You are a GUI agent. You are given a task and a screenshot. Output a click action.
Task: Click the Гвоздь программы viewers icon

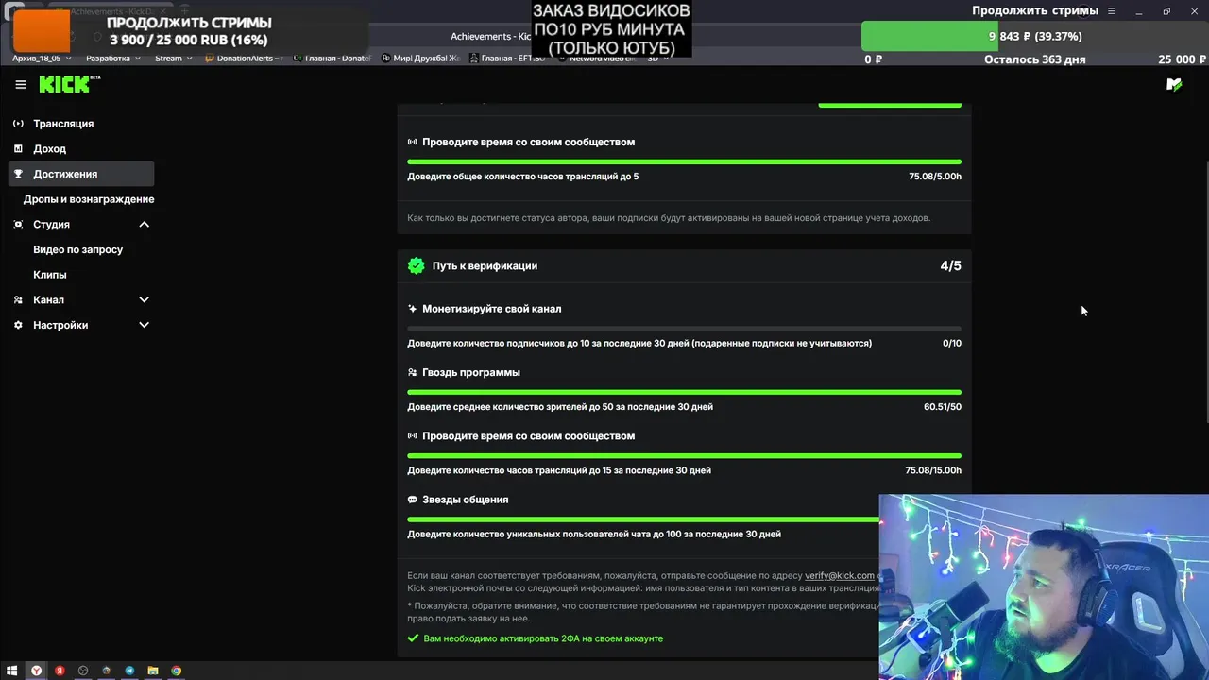point(413,372)
